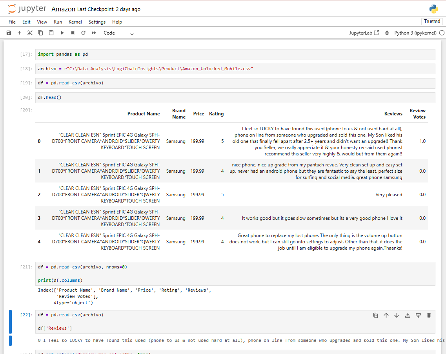Click row index 3 in the dataframe
Screen dimensions: 446x354
click(x=39, y=218)
